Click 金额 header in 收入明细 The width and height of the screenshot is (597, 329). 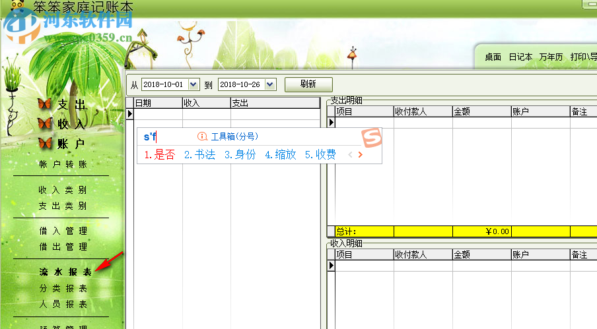(482, 254)
